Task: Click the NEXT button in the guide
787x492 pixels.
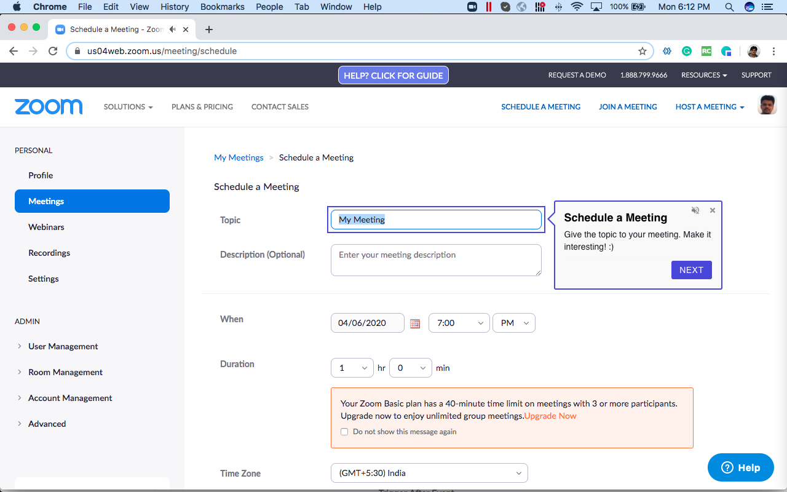Action: point(692,270)
